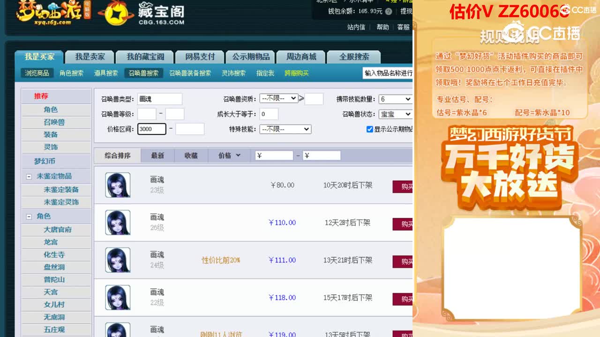The width and height of the screenshot is (600, 337).
Task: Click the 提现 link
Action: coord(406,11)
